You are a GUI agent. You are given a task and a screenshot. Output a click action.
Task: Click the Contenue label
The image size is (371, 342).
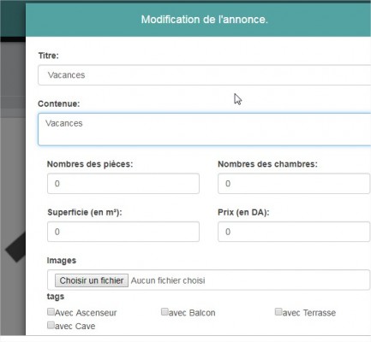click(59, 103)
